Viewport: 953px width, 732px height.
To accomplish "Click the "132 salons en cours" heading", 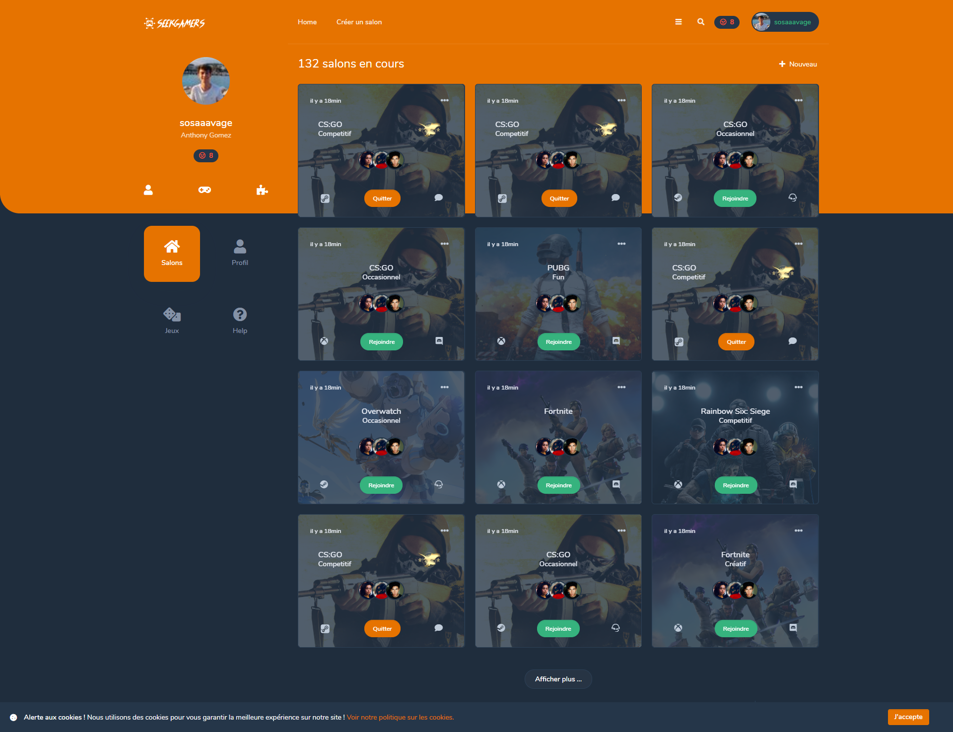I will pos(351,64).
